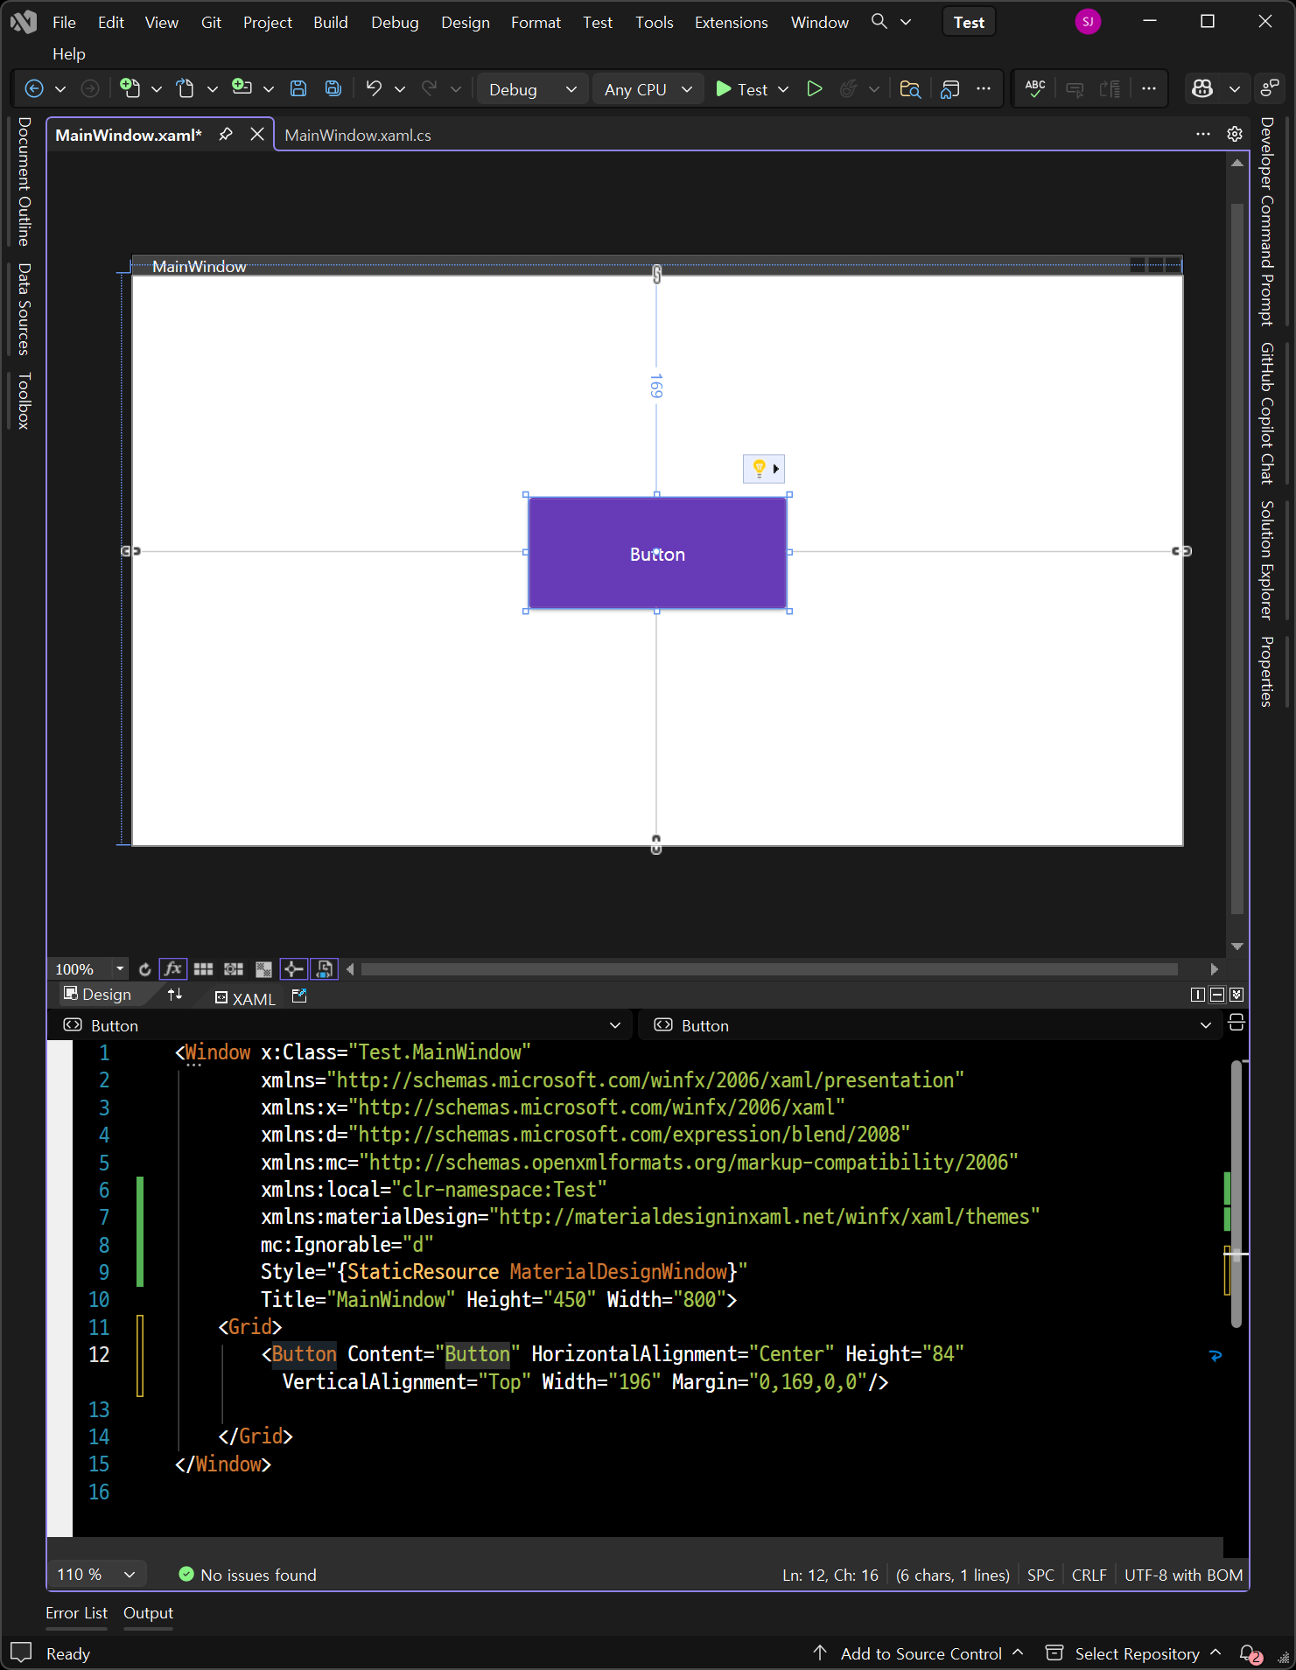Select the Design pane tab

tap(98, 995)
